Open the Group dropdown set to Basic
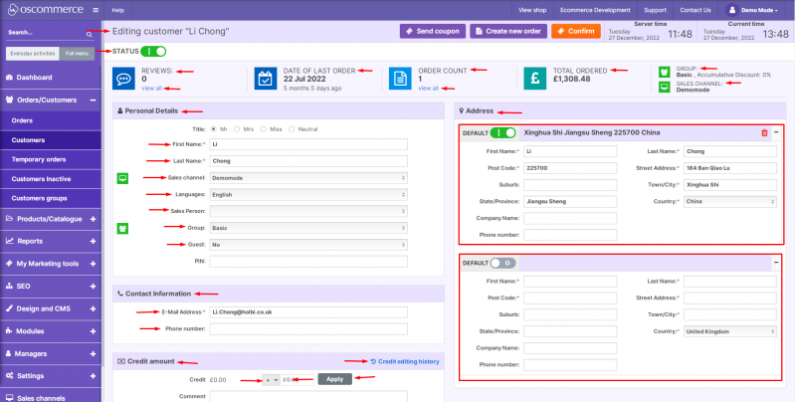 click(308, 228)
